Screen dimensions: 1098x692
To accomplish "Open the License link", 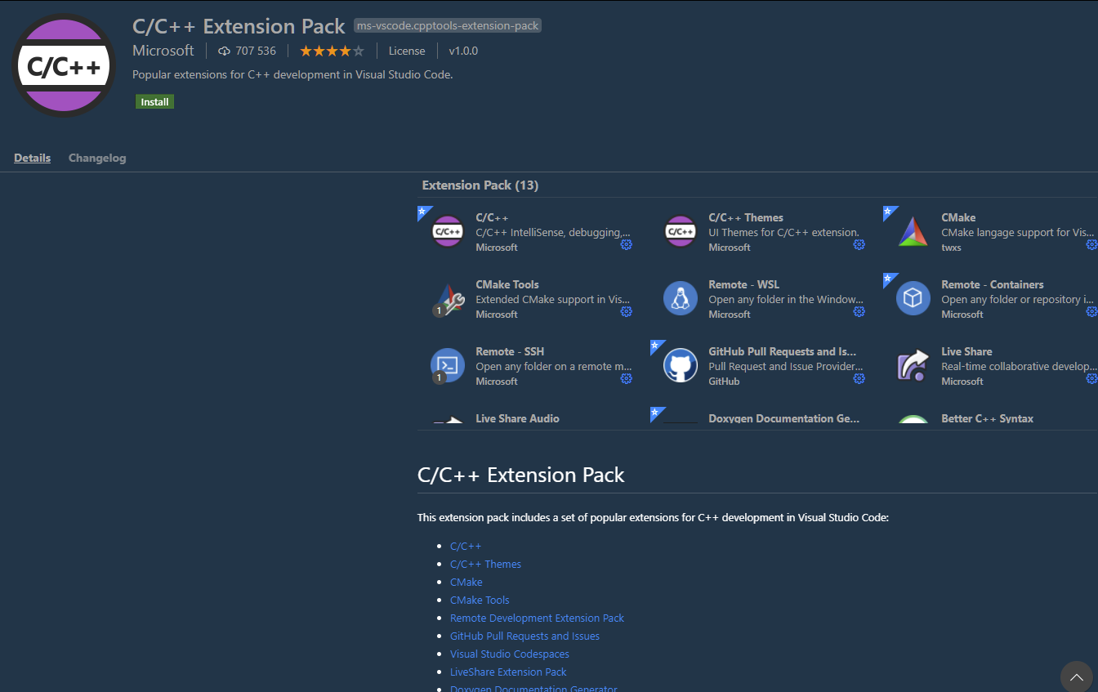I will coord(407,51).
